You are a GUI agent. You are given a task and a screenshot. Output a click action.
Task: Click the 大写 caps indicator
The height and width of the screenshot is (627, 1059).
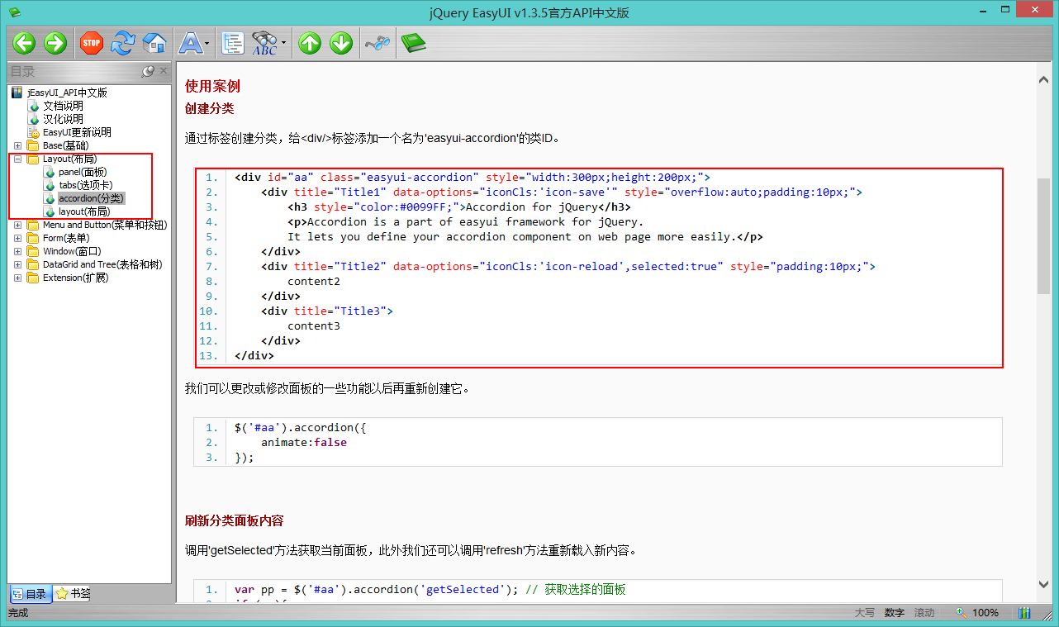pos(864,613)
